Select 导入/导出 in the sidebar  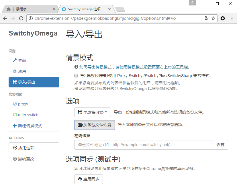34,82
